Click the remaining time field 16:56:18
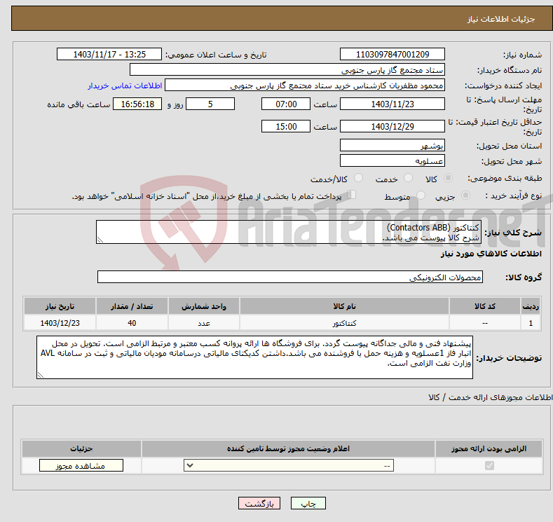The image size is (553, 522). (137, 104)
